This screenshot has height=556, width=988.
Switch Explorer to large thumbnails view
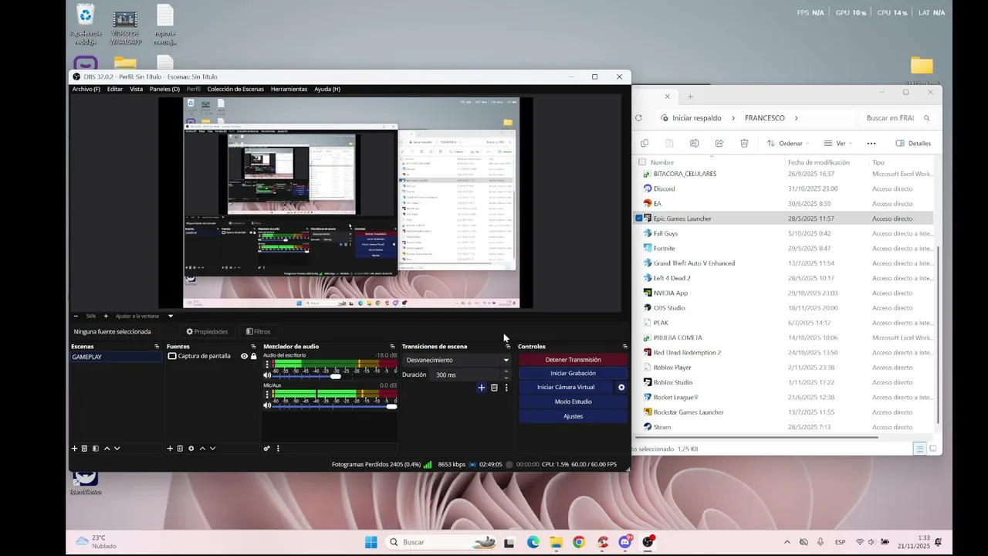[x=932, y=449]
